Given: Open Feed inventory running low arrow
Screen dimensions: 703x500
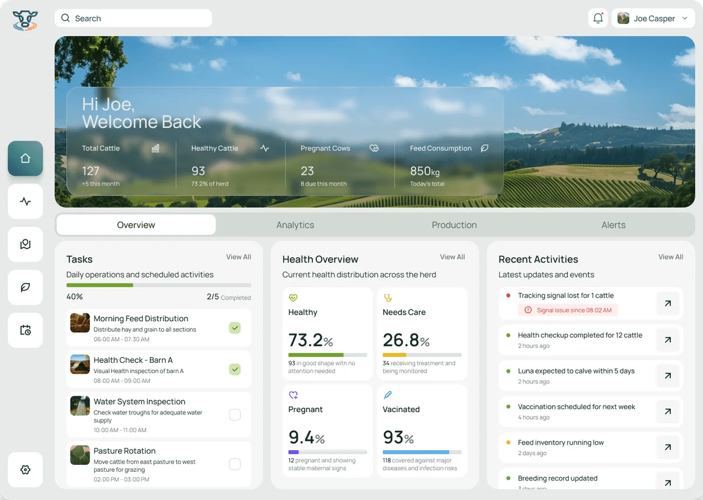Looking at the screenshot, I should (668, 447).
